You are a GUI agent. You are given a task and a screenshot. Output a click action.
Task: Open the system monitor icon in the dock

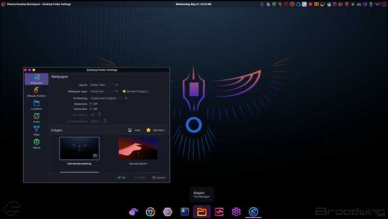tap(219, 212)
